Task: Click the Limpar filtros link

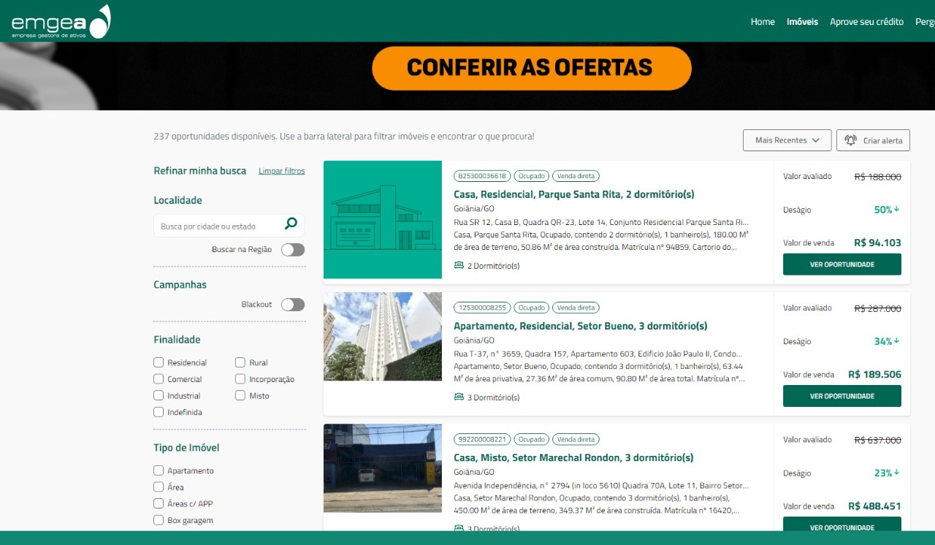Action: coord(281,171)
